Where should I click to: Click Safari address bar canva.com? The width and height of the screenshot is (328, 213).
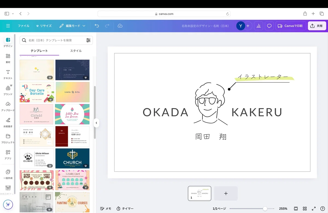[164, 14]
